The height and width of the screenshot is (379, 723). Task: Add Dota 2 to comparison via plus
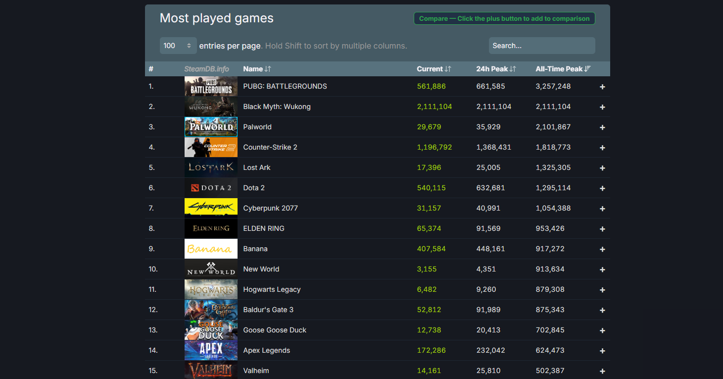[602, 188]
